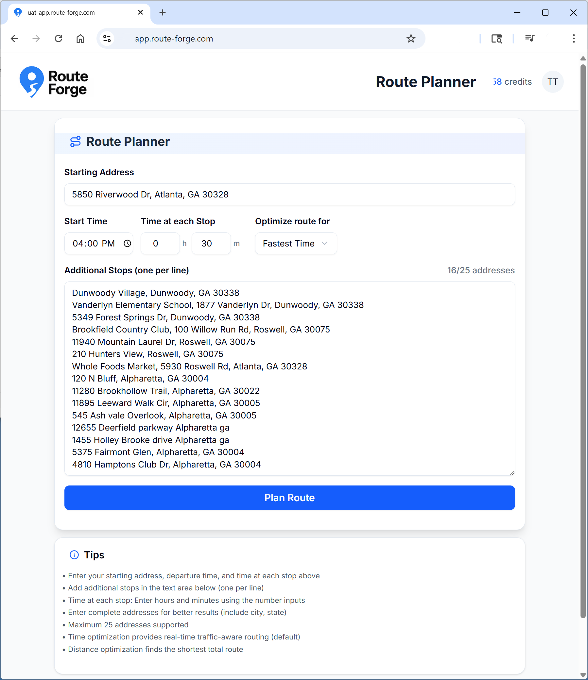The image size is (588, 680).
Task: Click the Brookfield Country Club address line
Action: (x=201, y=330)
